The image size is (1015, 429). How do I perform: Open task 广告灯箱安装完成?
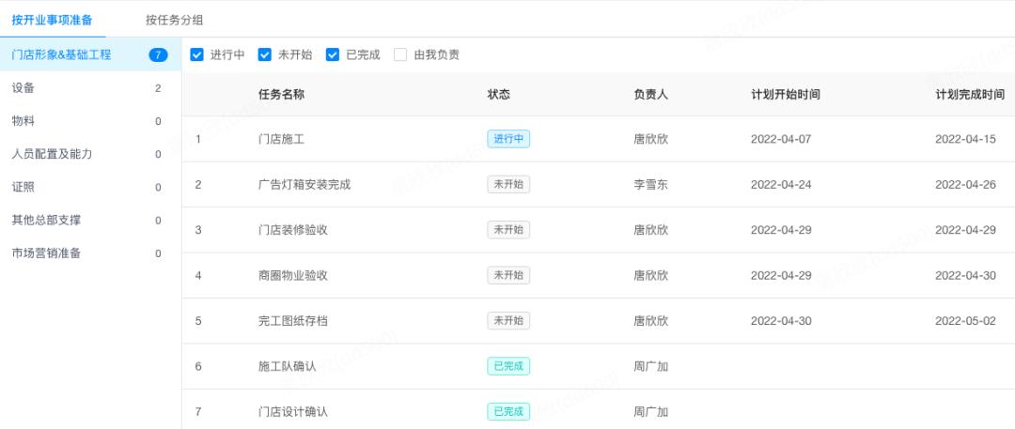point(304,184)
